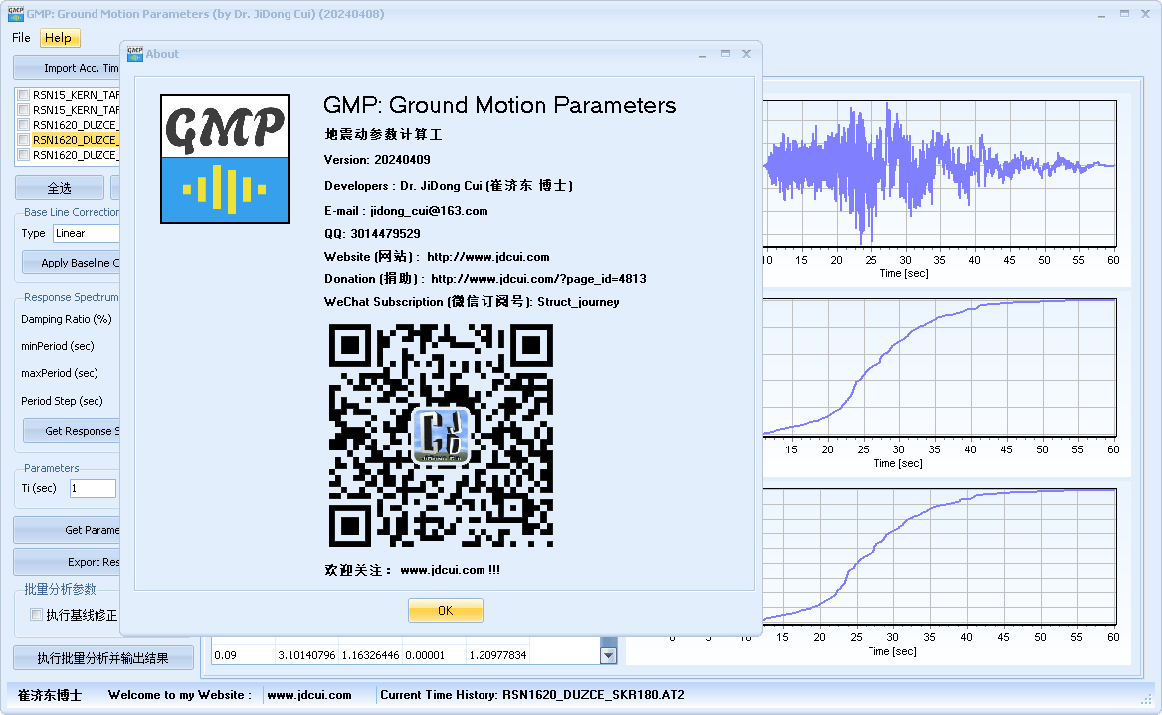Click the acceleration waveform plot
The height and width of the screenshot is (715, 1162).
pyautogui.click(x=940, y=173)
